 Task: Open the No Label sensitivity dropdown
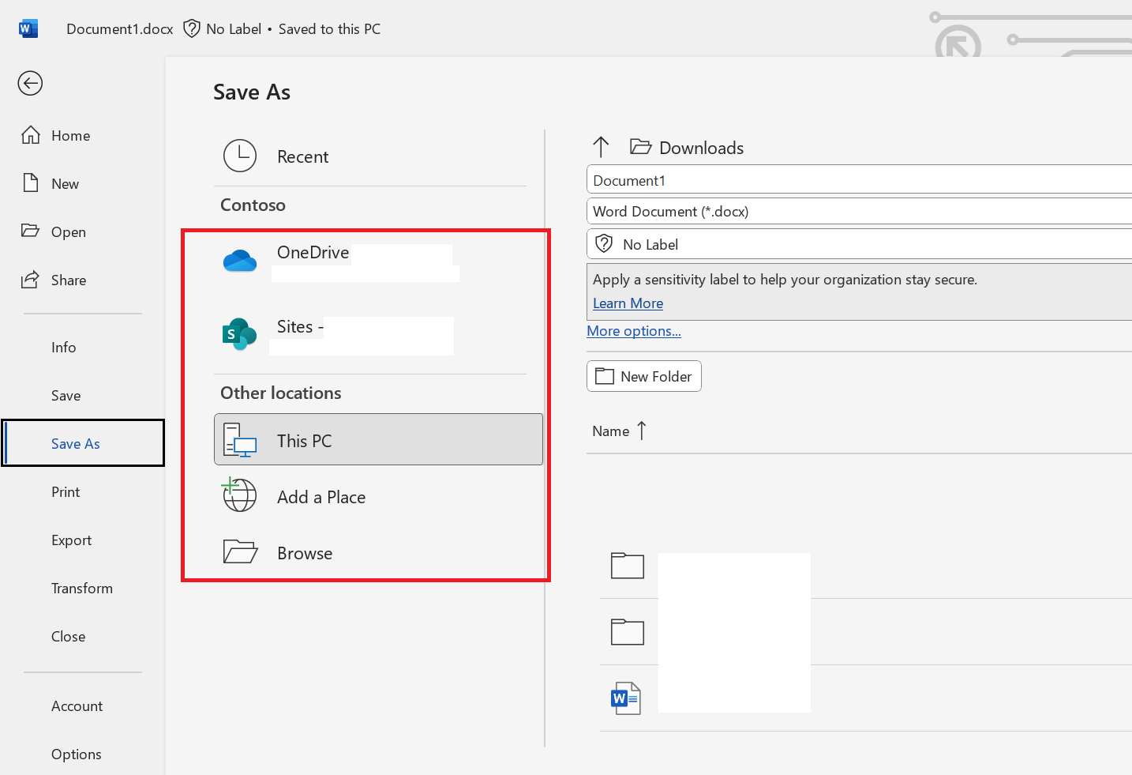click(x=859, y=244)
